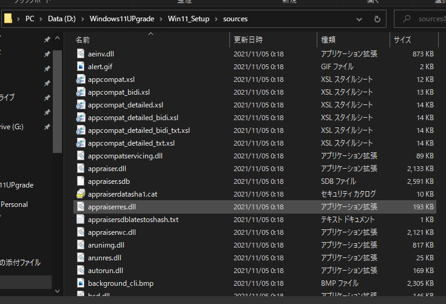Click the 2,591 KB size cell
Screen dimensions: 446x304
coord(421,181)
